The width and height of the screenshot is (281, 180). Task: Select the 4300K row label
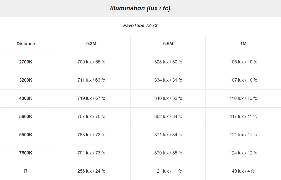26,98
